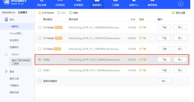Click the 刷机 phone icon in sidebar

6,19
